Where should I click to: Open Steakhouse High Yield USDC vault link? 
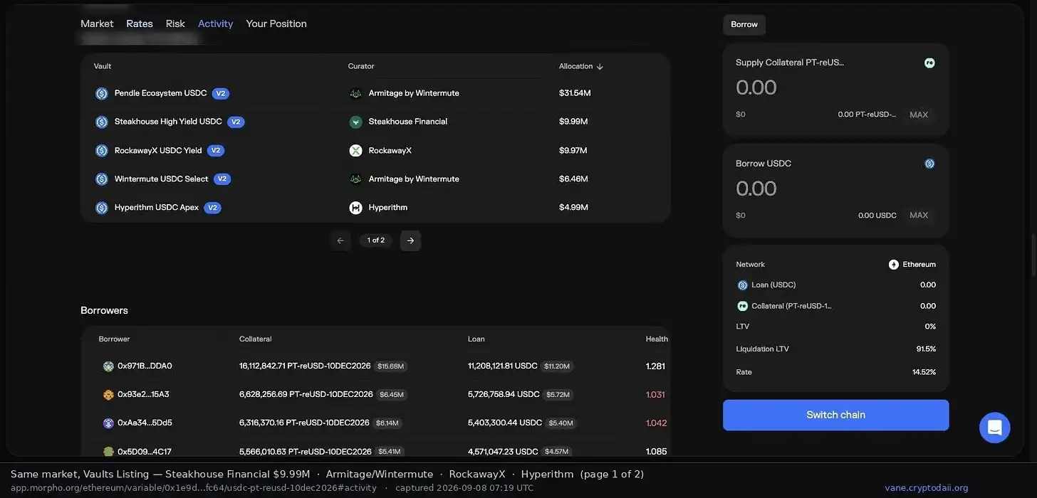(x=168, y=122)
